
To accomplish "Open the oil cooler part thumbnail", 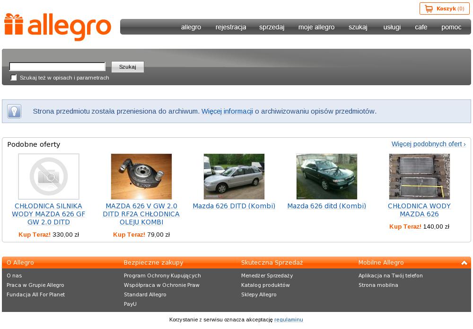I will [141, 177].
